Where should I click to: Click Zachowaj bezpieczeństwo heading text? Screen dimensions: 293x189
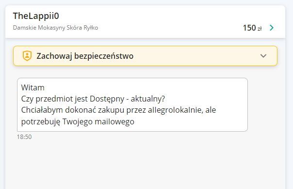(85, 56)
